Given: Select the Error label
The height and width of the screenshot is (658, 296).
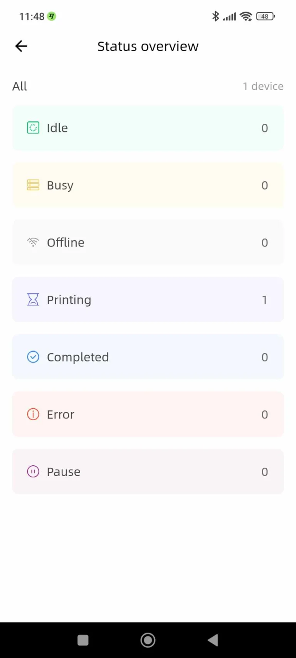Looking at the screenshot, I should click(61, 415).
